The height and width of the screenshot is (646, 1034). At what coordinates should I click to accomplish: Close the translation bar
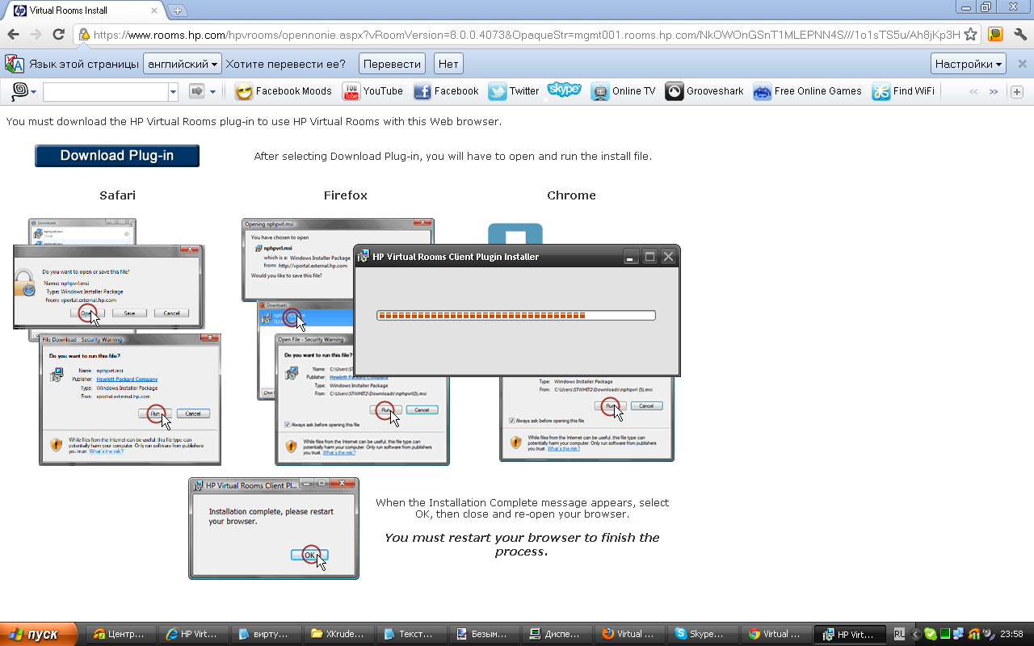(1022, 64)
